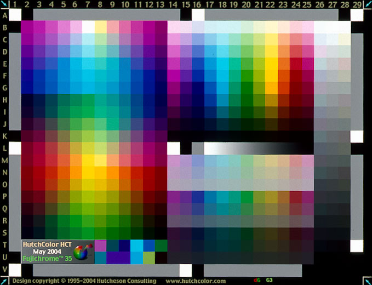Click the 'May 2004' date text
This screenshot has width=372, height=285.
47,252
